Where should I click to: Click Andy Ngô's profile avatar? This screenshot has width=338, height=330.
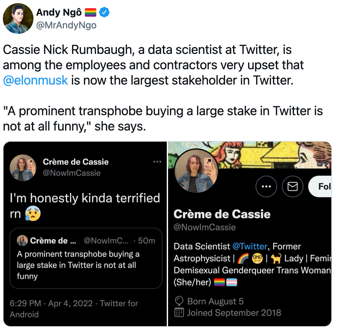coord(18,19)
